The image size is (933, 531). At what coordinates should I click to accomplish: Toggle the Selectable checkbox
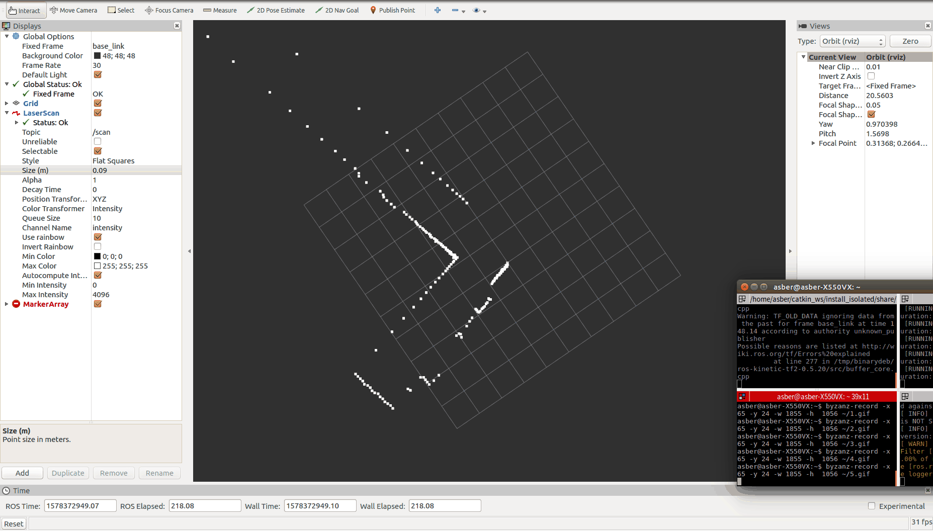click(98, 151)
